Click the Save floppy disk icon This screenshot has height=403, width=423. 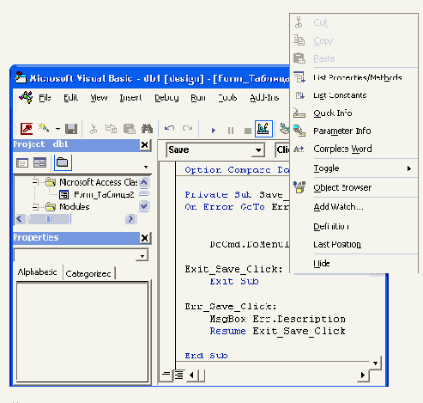[71, 129]
